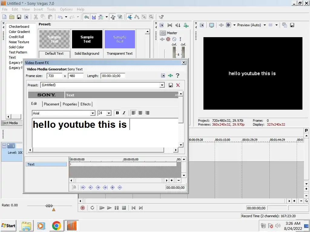
Task: Save snapshot to file in preview
Action: [292, 25]
